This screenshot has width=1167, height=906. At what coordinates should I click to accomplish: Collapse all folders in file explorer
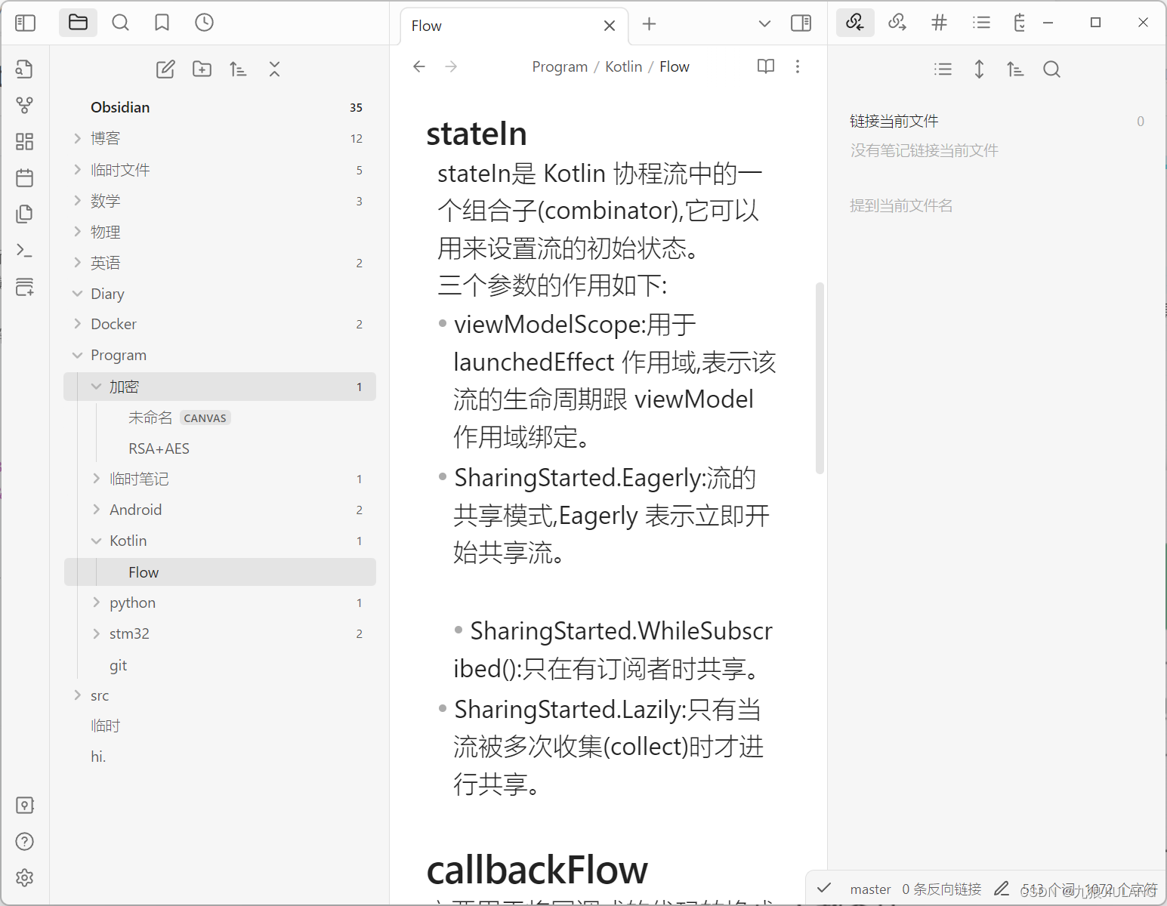pyautogui.click(x=274, y=69)
